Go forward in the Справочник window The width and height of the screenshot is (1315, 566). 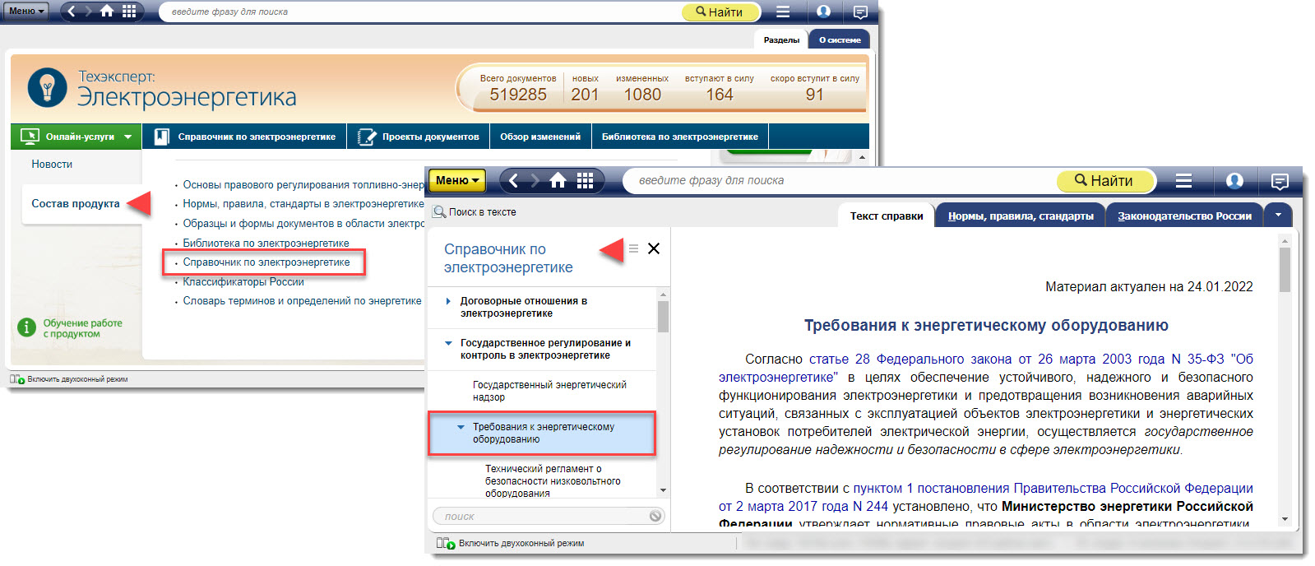pos(535,180)
